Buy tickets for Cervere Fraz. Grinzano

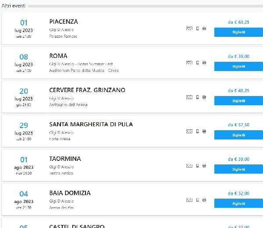238,101
